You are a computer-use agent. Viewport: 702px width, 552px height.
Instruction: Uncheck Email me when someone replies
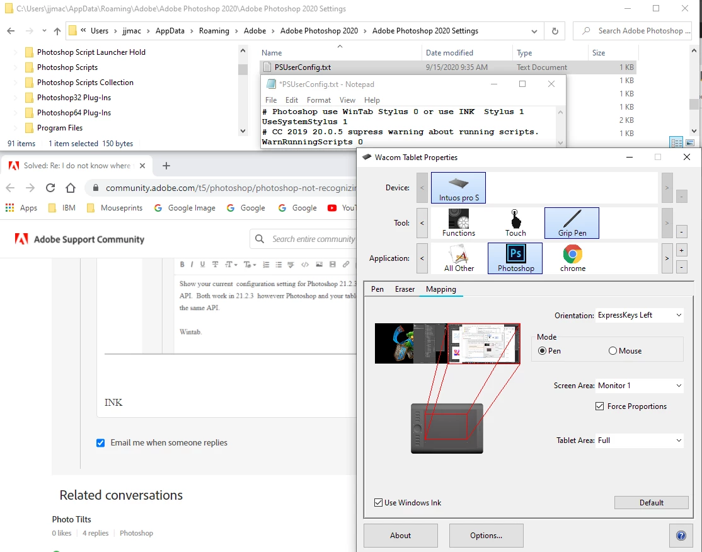tap(100, 443)
